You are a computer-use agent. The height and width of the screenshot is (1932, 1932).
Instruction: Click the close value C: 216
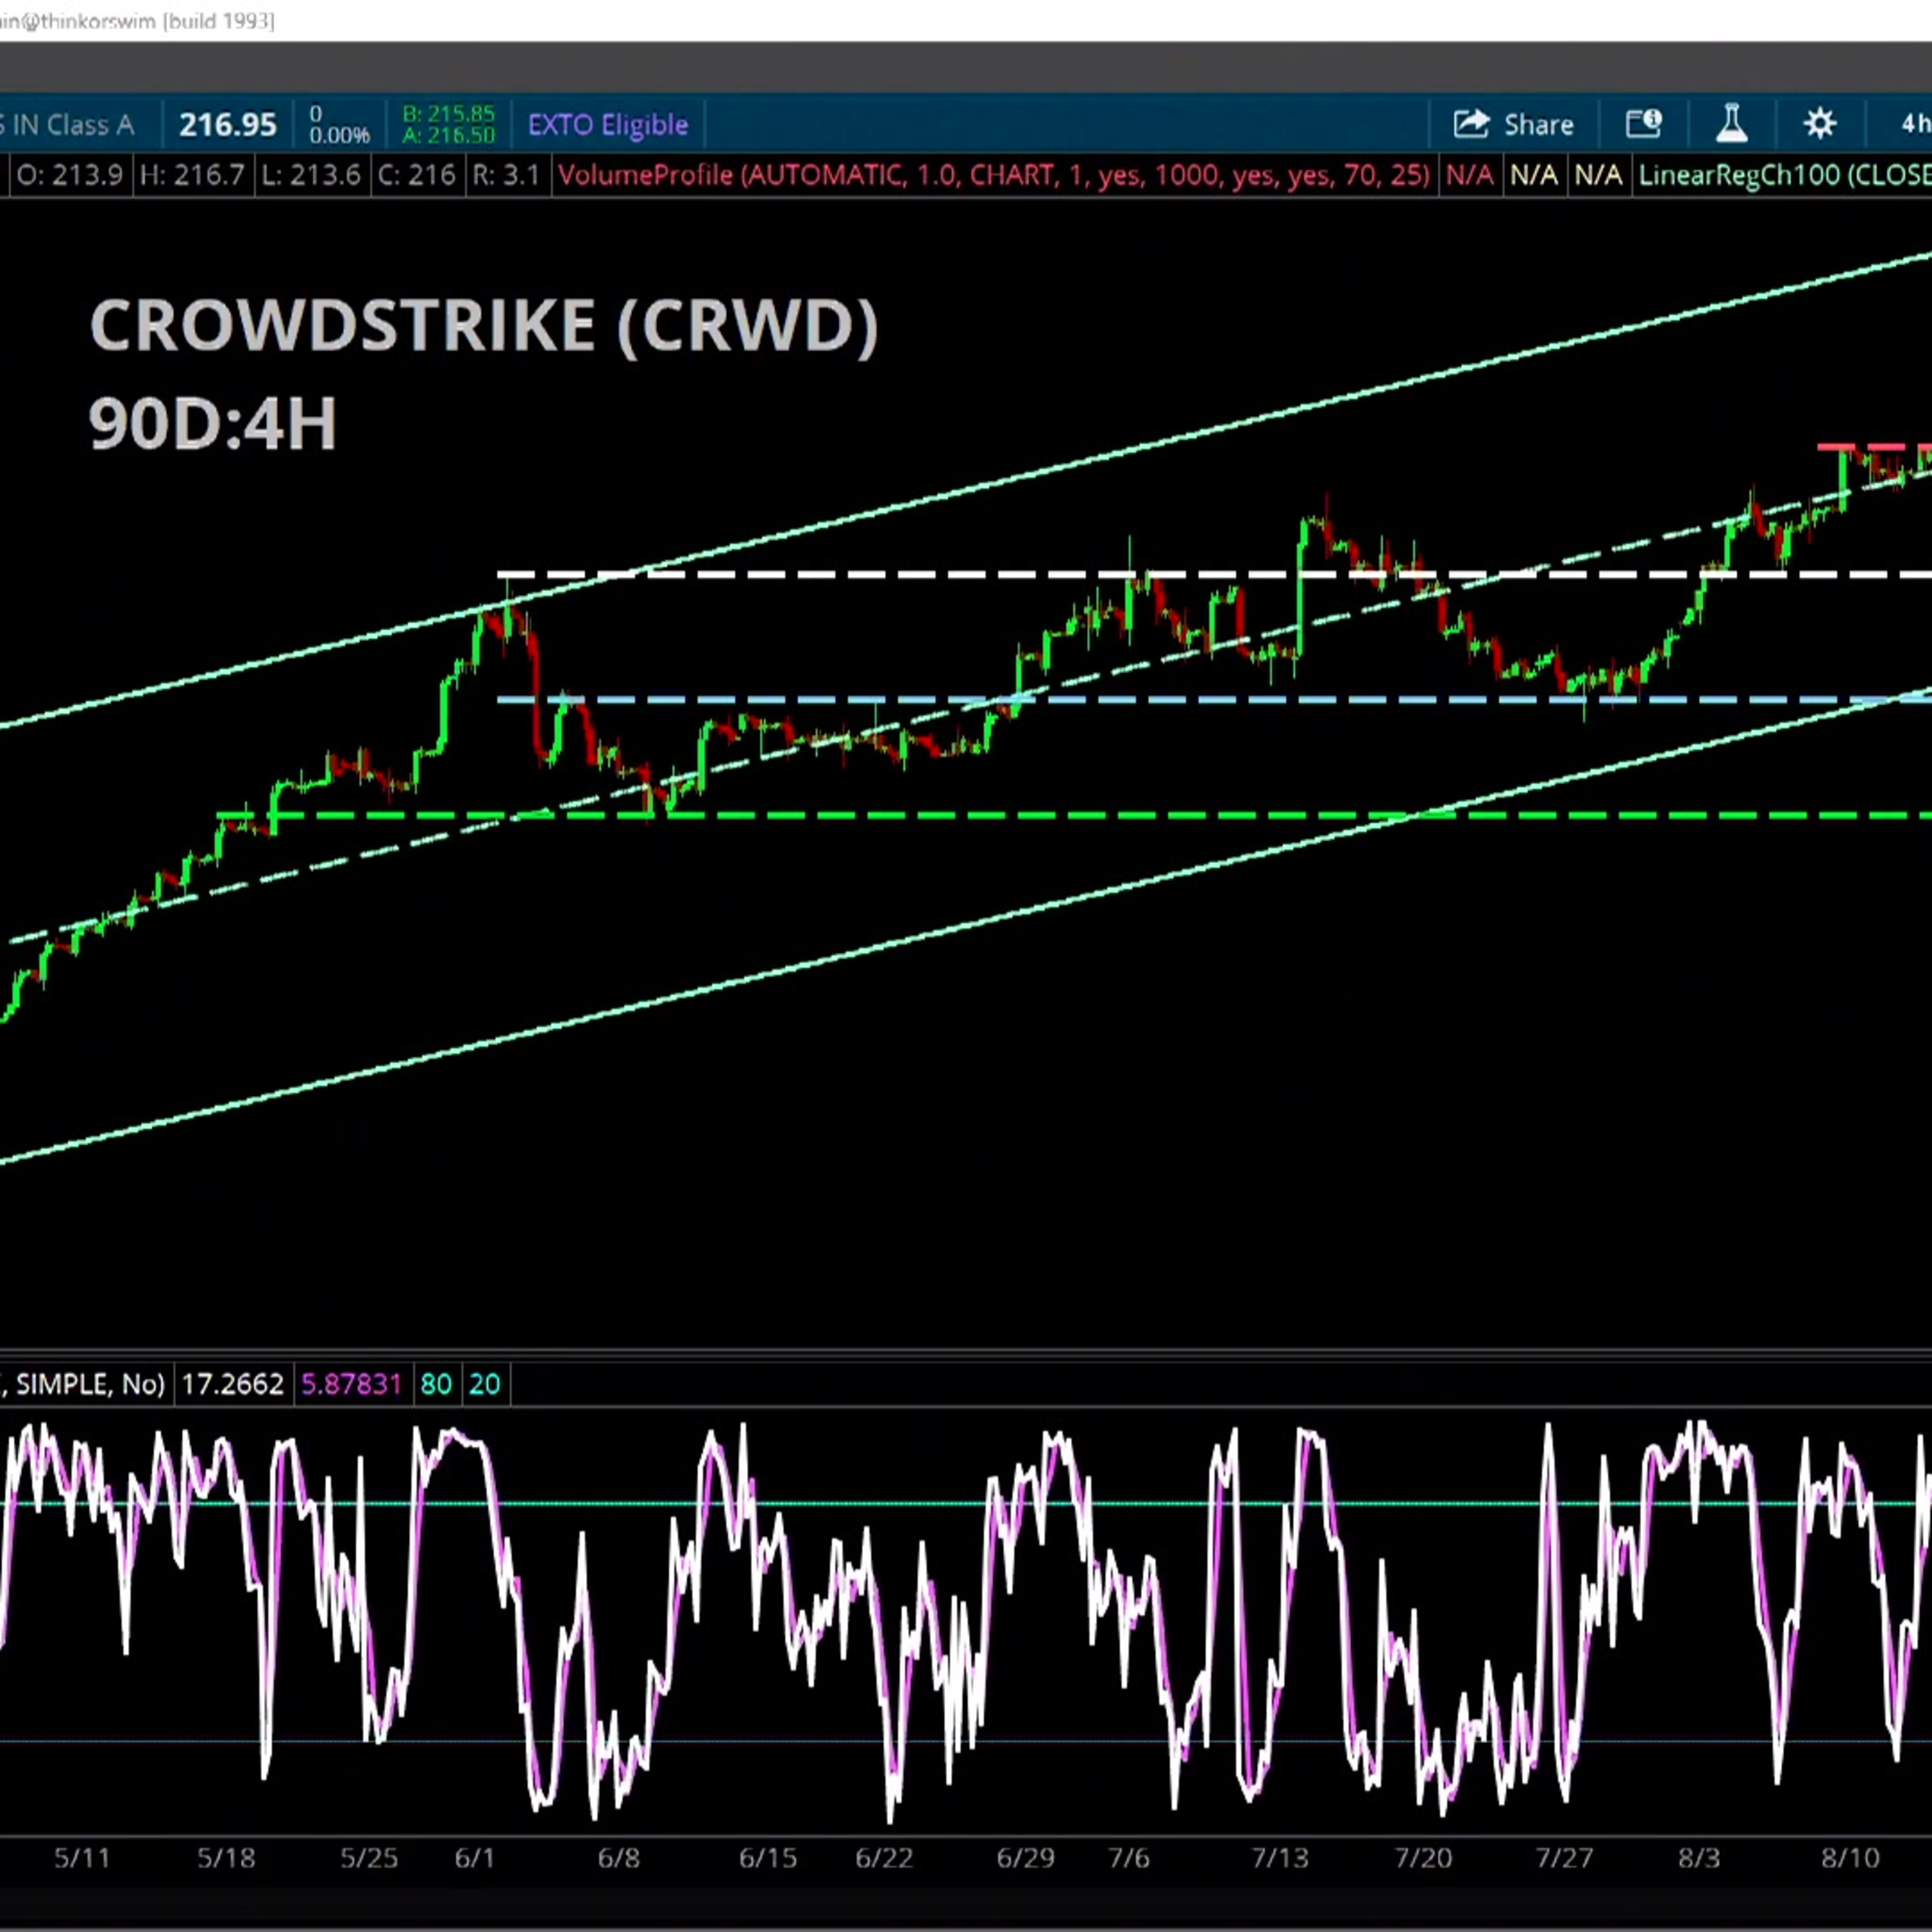416,175
